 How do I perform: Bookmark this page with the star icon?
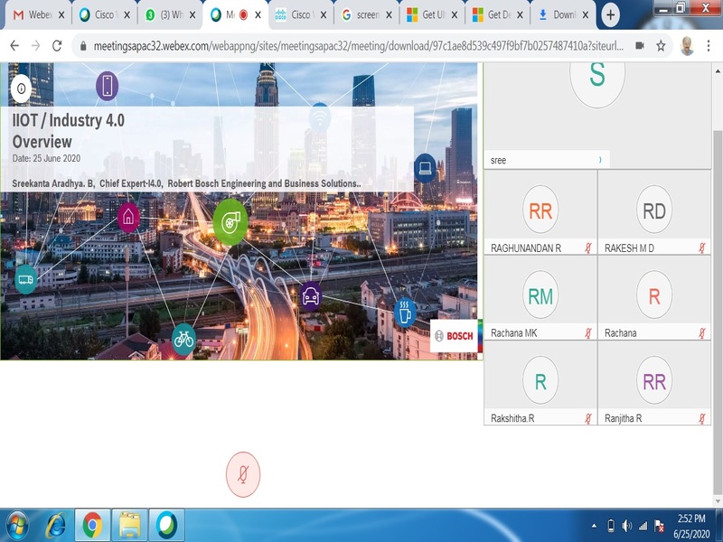tap(662, 46)
